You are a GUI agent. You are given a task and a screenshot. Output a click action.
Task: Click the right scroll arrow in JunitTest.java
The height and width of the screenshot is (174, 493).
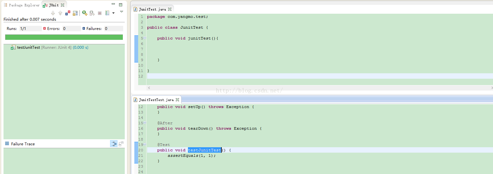tap(491, 88)
